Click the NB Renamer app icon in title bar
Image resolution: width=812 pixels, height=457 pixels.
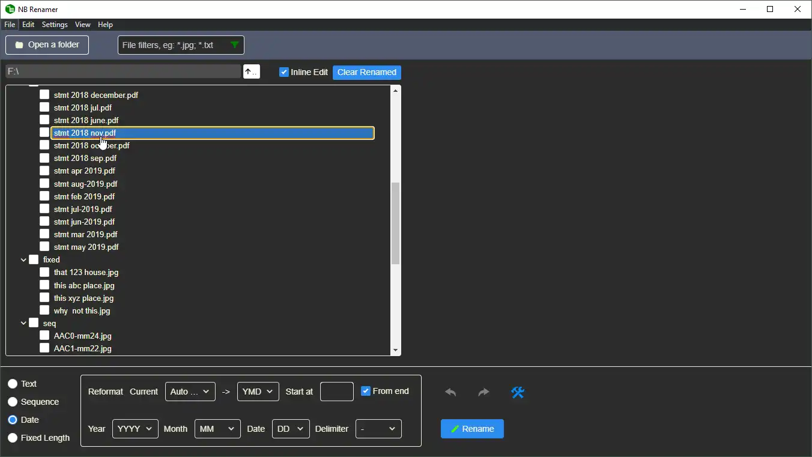[10, 9]
